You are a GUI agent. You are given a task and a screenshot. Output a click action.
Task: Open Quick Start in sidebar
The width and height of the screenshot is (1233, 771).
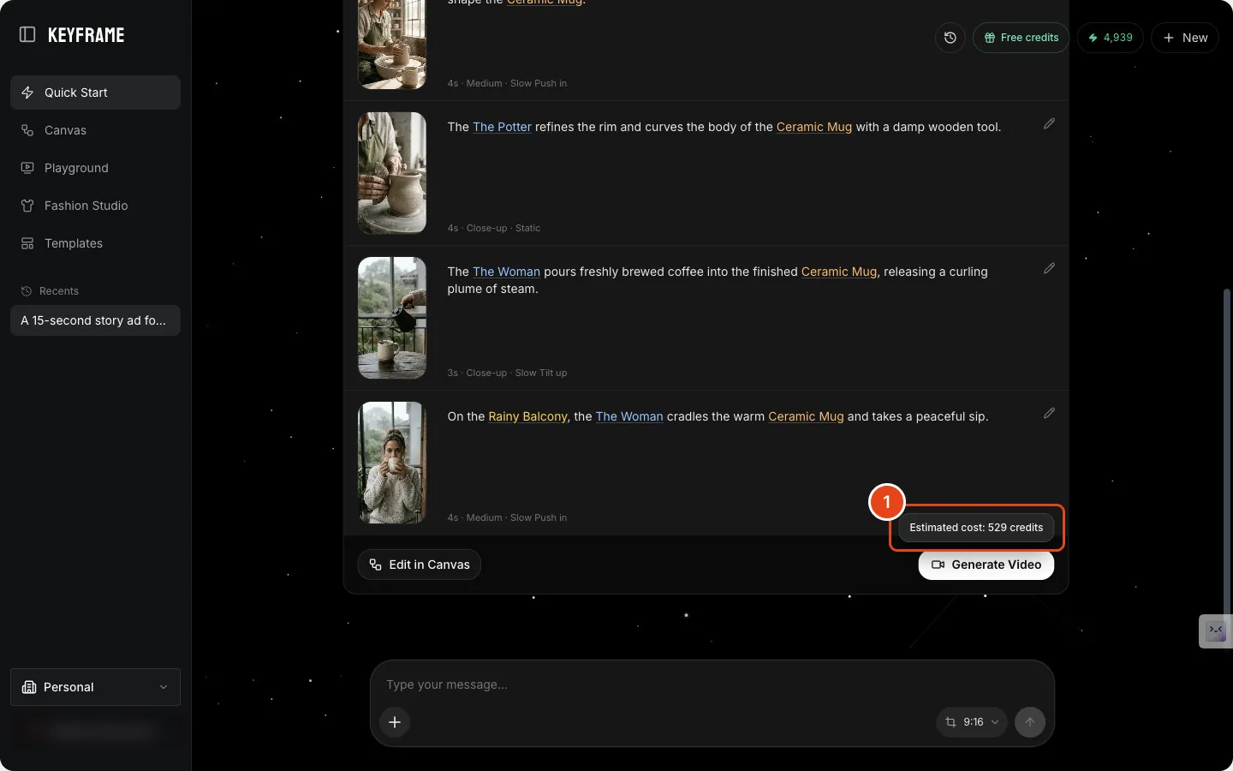click(x=95, y=93)
